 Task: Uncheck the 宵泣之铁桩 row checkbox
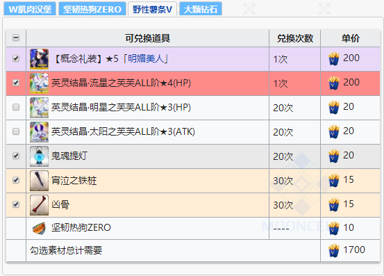(16, 180)
